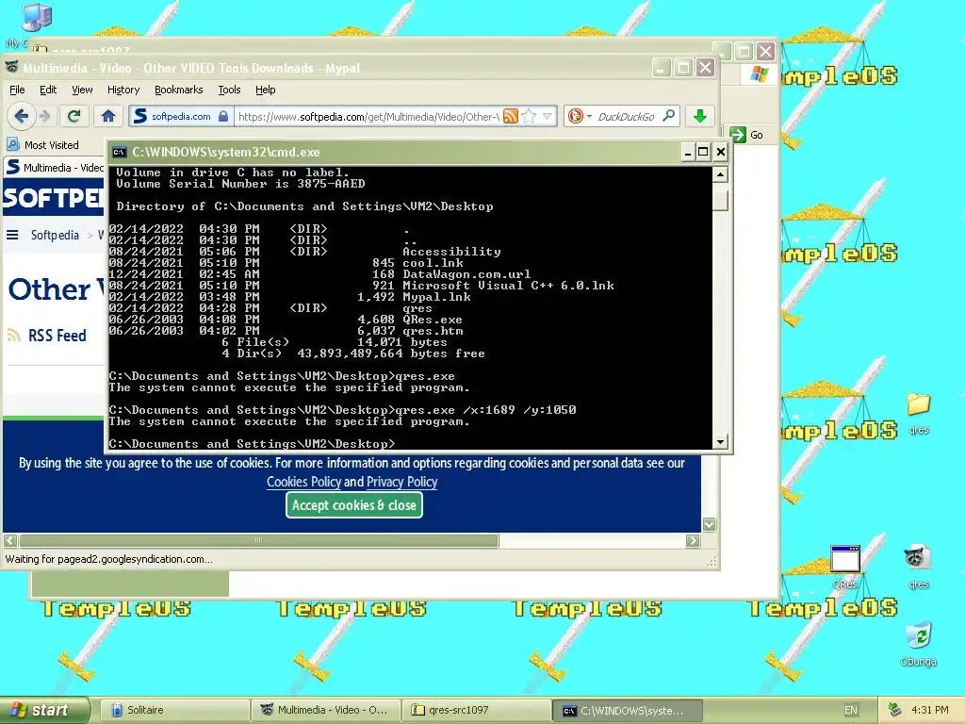Open the Softpedia hamburger menu icon
Screen dimensions: 965x724
point(12,235)
